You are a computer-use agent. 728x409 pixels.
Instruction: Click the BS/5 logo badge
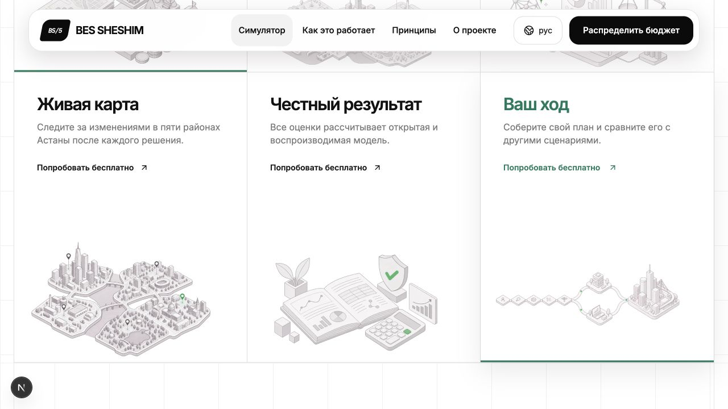55,31
